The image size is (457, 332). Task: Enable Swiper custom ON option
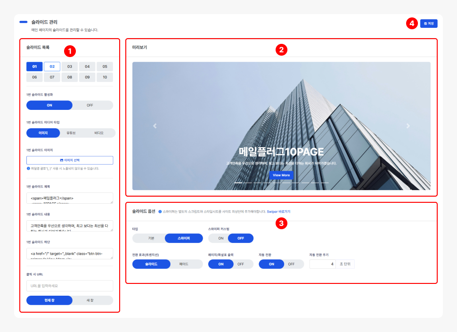pos(220,238)
